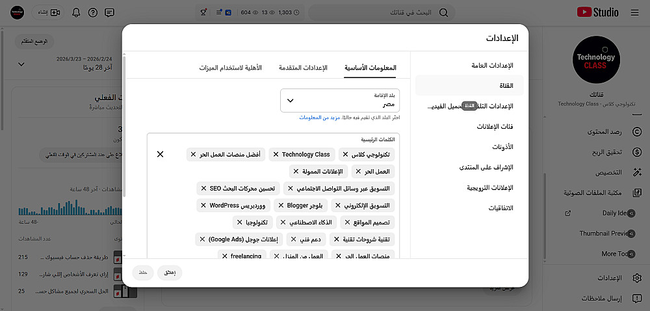Open the YouTube Studio hamburger menu

pyautogui.click(x=634, y=12)
